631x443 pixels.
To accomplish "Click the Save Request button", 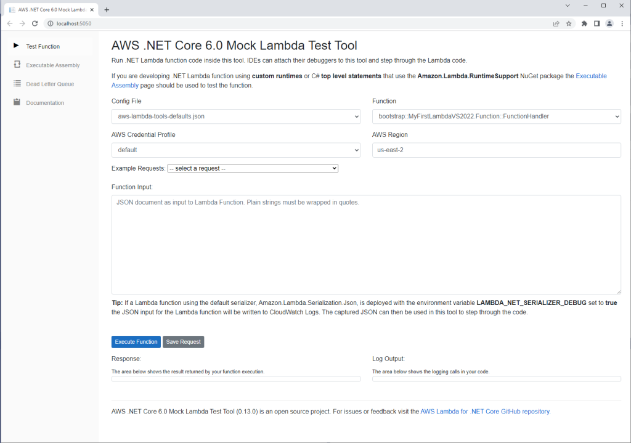I will tap(183, 341).
